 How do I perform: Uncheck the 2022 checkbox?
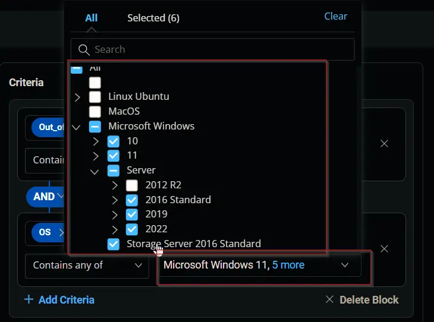132,229
